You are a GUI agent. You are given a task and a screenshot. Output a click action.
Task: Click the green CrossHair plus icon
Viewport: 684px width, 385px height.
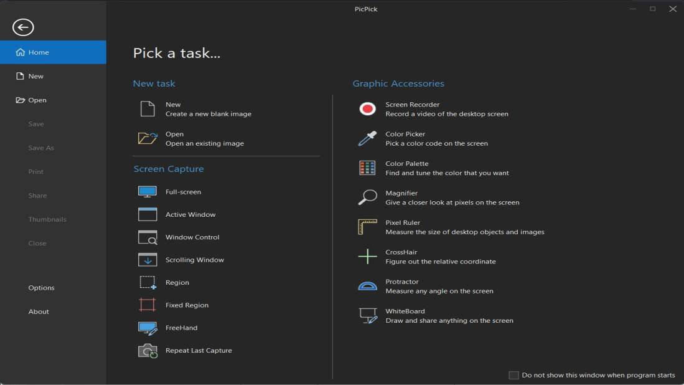click(367, 257)
